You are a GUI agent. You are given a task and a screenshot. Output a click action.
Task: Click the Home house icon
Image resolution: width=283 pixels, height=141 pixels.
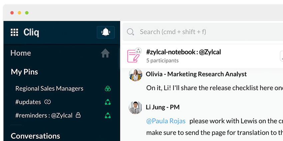coord(105,53)
